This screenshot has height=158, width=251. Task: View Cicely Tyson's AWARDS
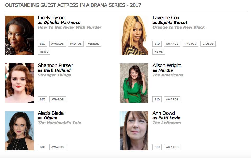click(58, 44)
